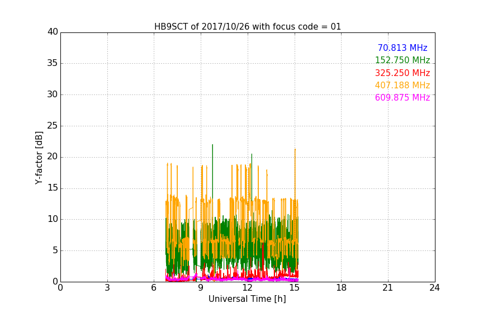Click the y-axis tick label 40
Image resolution: width=483 pixels, height=322 pixels.
tap(53, 32)
